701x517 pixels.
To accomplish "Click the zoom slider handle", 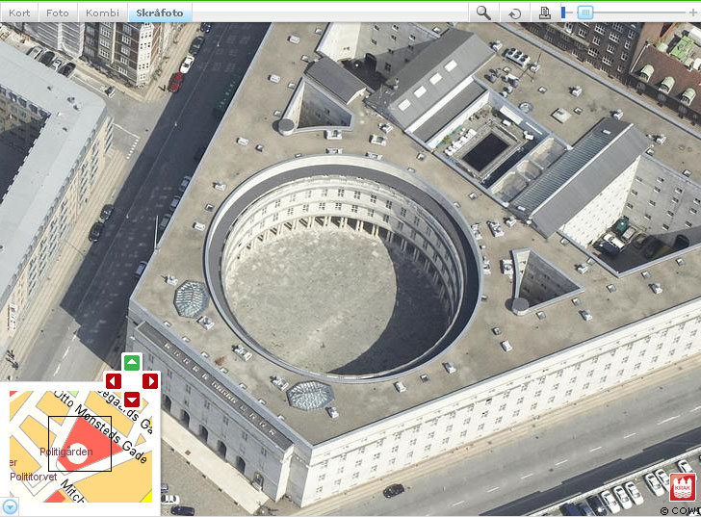I will click(585, 13).
